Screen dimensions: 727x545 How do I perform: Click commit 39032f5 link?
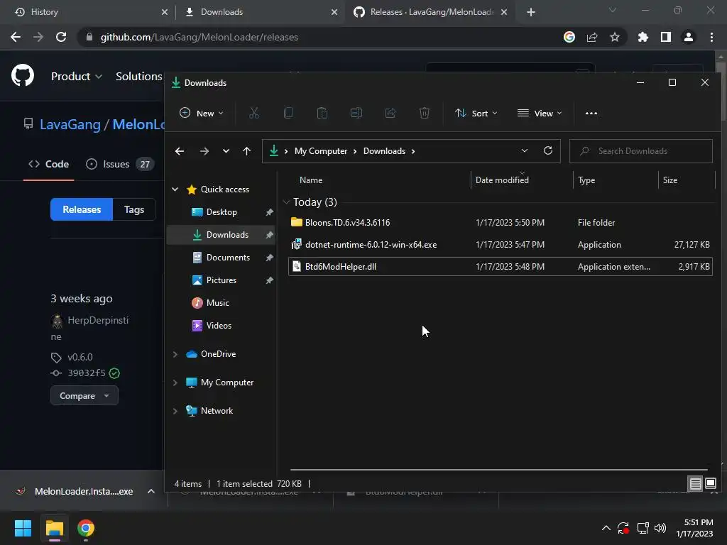tap(87, 373)
